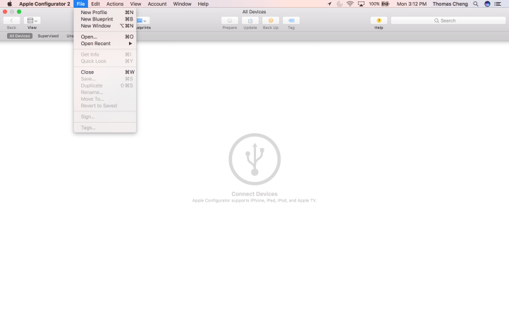Click the All Devices window title

pyautogui.click(x=255, y=12)
